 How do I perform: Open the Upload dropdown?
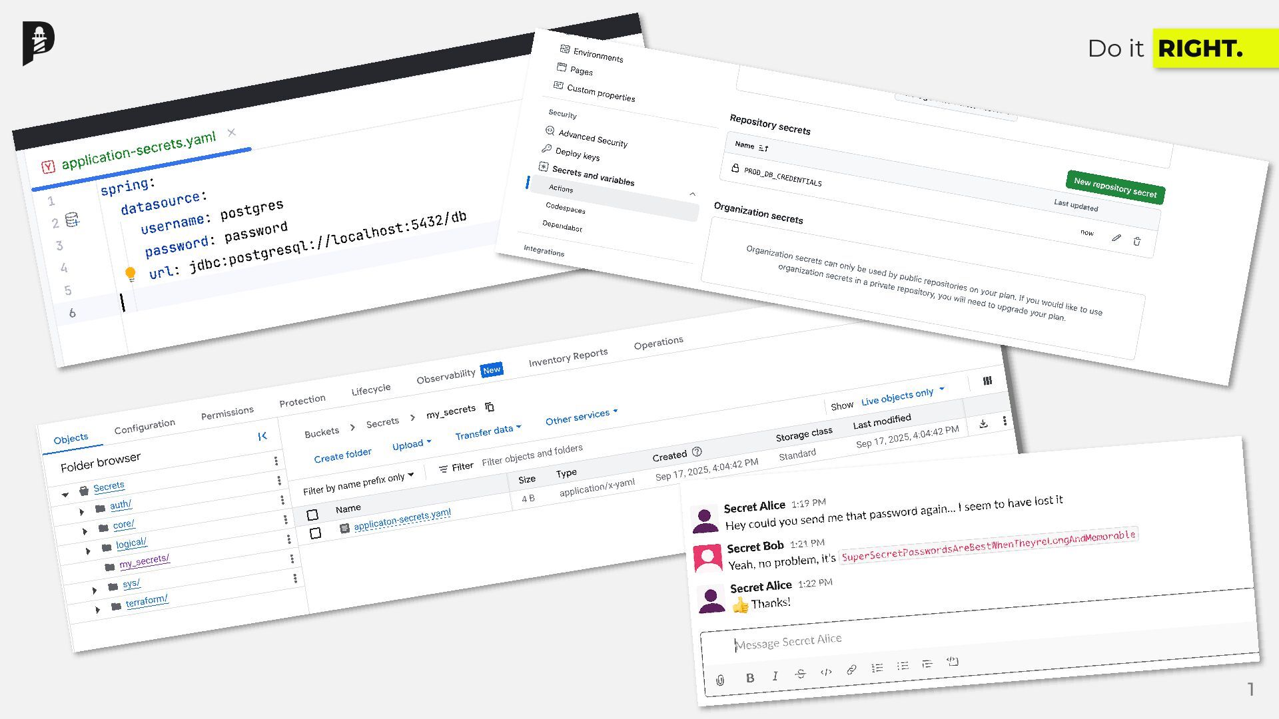coord(411,445)
